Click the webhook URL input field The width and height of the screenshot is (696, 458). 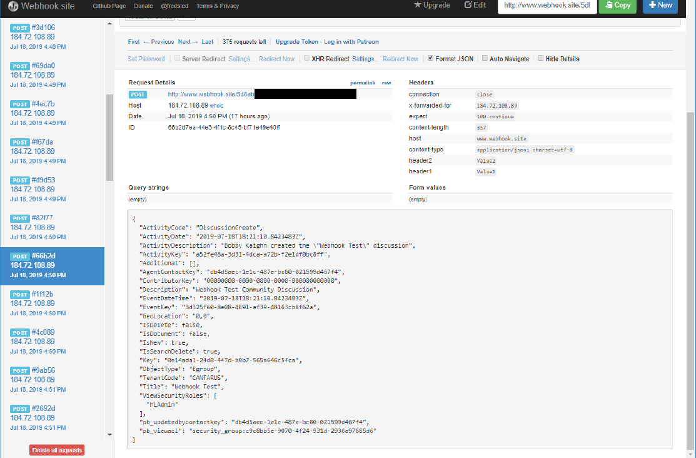(547, 6)
